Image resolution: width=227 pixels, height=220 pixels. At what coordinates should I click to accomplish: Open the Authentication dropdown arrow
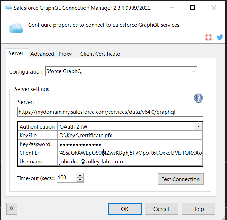(x=198, y=127)
